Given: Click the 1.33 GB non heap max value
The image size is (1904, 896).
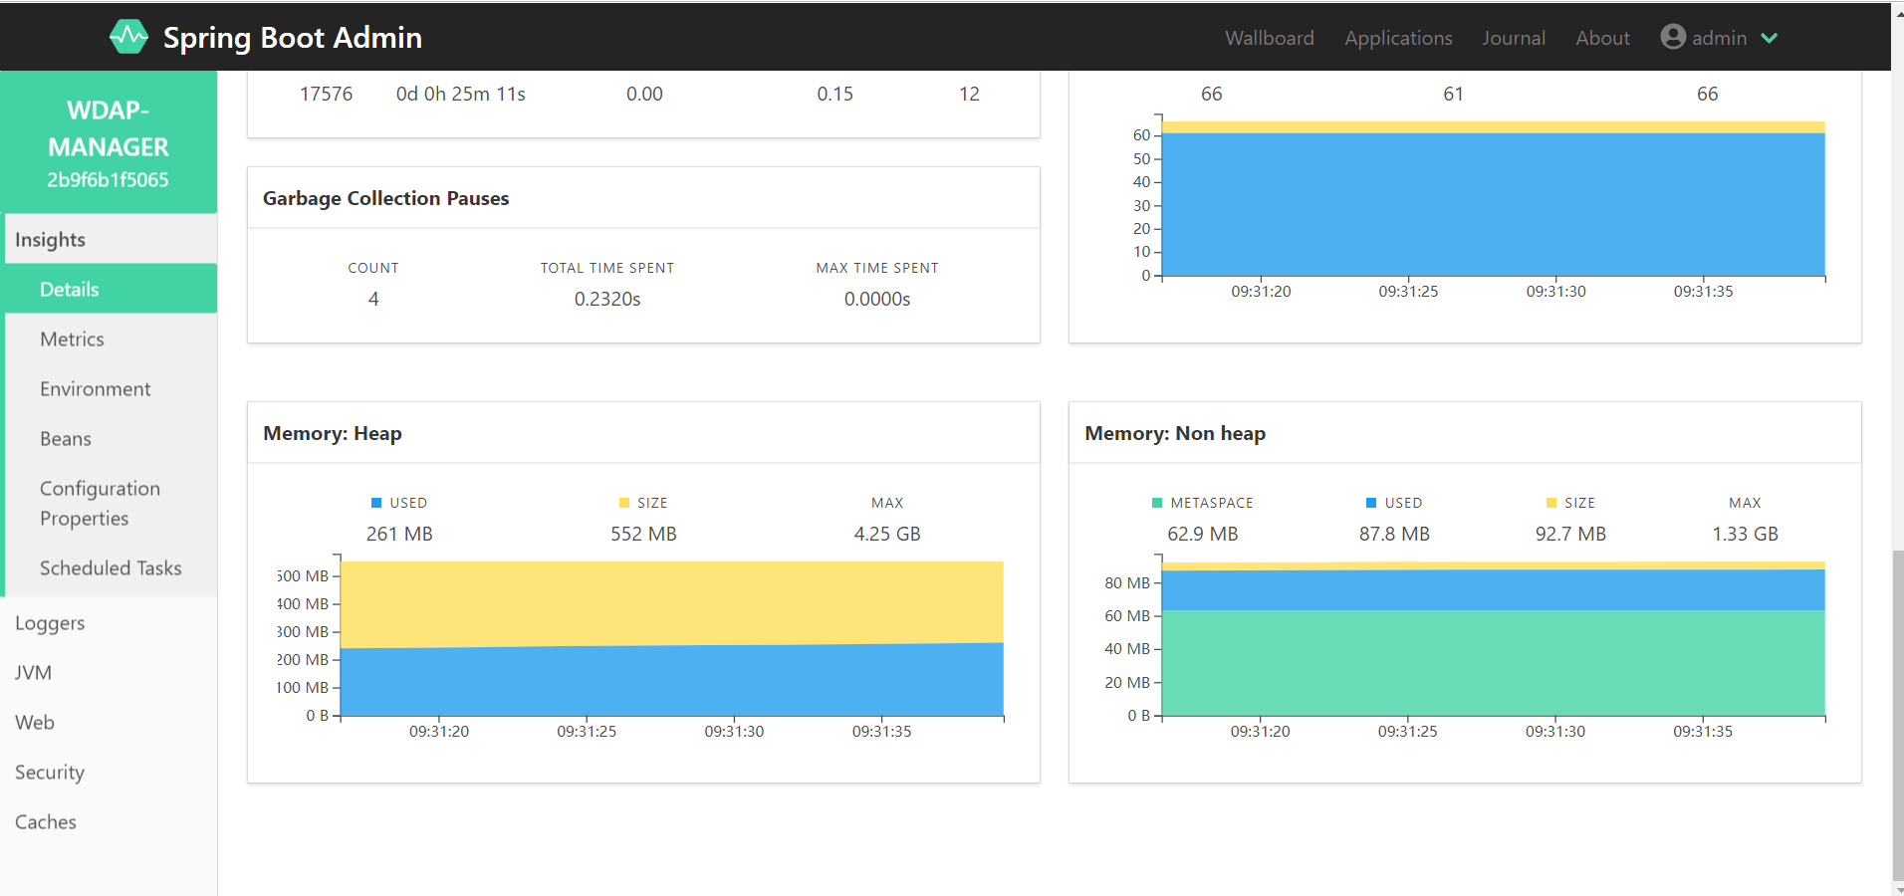Looking at the screenshot, I should tap(1745, 534).
